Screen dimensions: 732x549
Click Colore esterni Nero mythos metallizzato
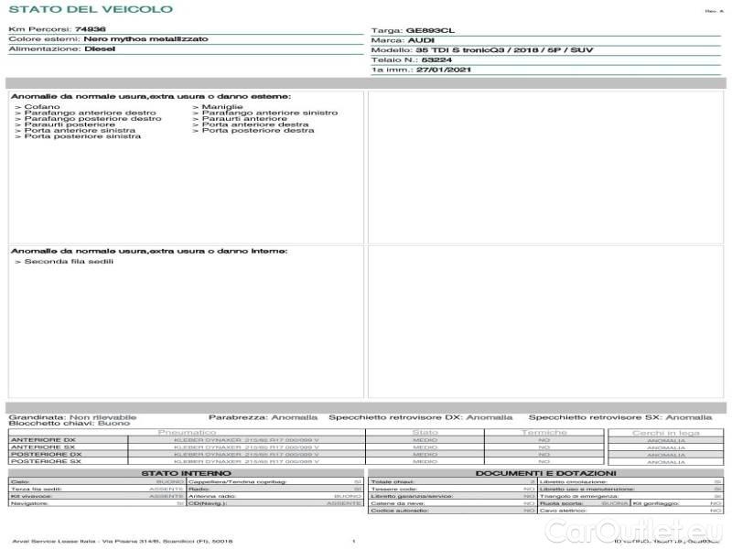(108, 39)
